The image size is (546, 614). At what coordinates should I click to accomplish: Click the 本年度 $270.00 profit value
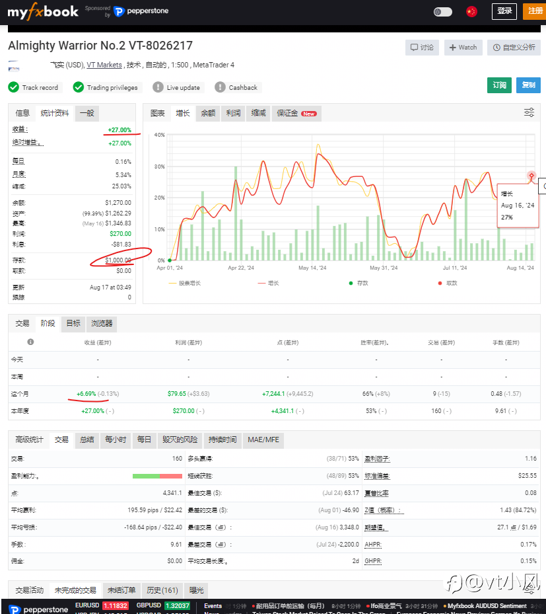(x=184, y=411)
